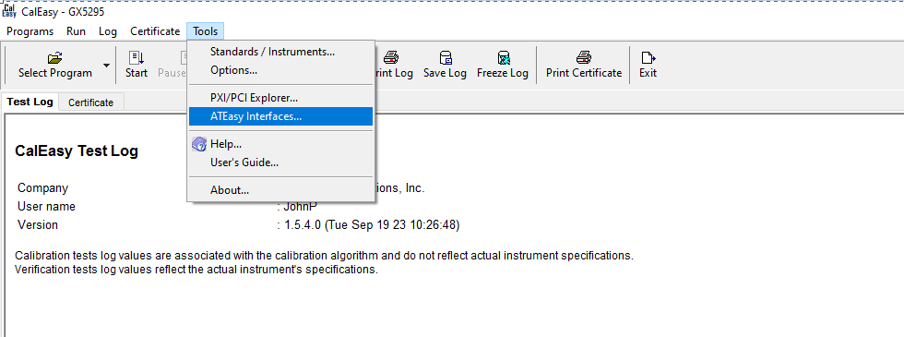Save the log with Save Log
The image size is (904, 337).
pyautogui.click(x=445, y=65)
